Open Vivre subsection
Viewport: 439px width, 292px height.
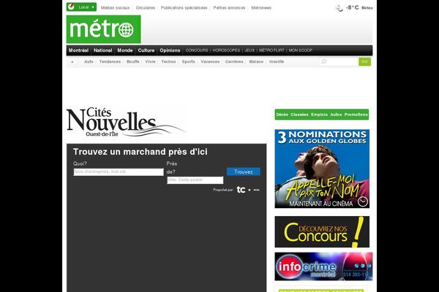150,61
